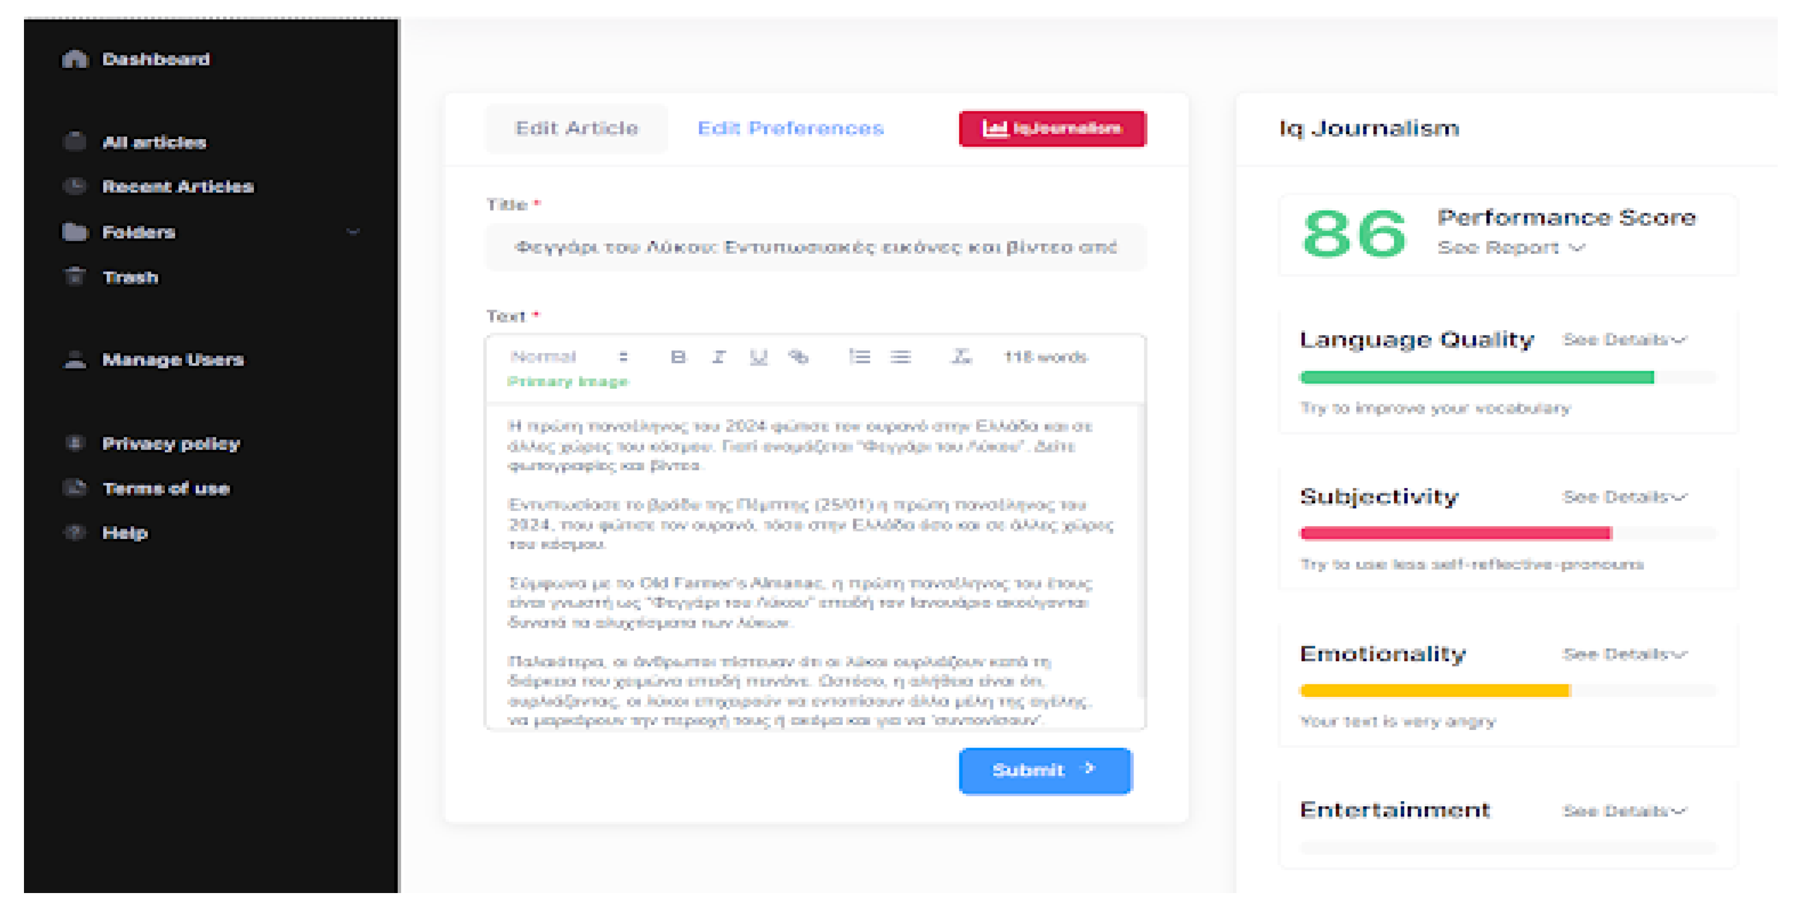The width and height of the screenshot is (1804, 913).
Task: Select the Dashboard home icon
Action: pyautogui.click(x=76, y=59)
